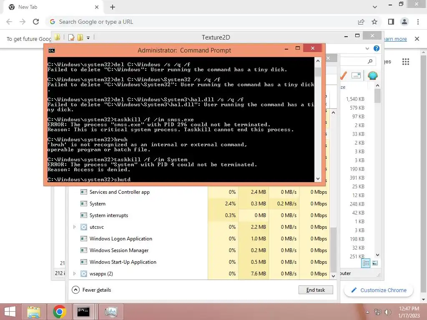Collapse Task Manager with Fewer details

coord(91,290)
